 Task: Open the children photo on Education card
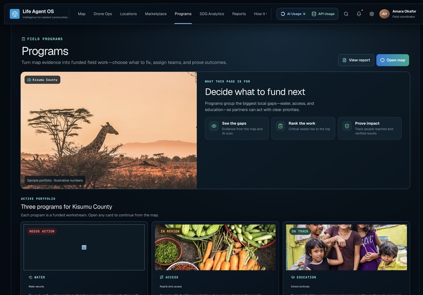coord(346,247)
